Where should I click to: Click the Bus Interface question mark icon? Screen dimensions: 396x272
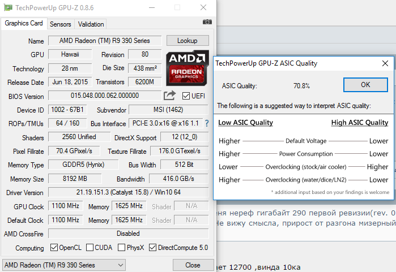tap(207, 123)
